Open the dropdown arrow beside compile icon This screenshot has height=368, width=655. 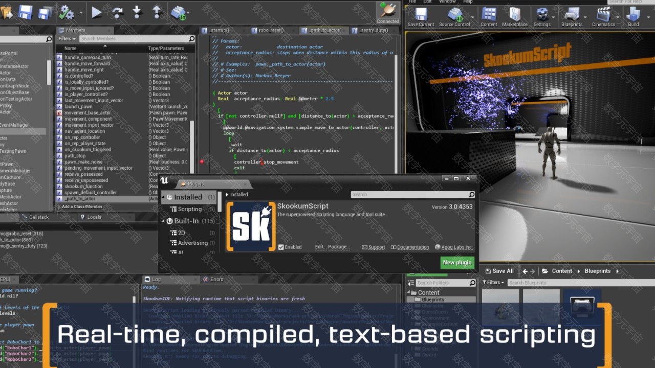point(81,13)
